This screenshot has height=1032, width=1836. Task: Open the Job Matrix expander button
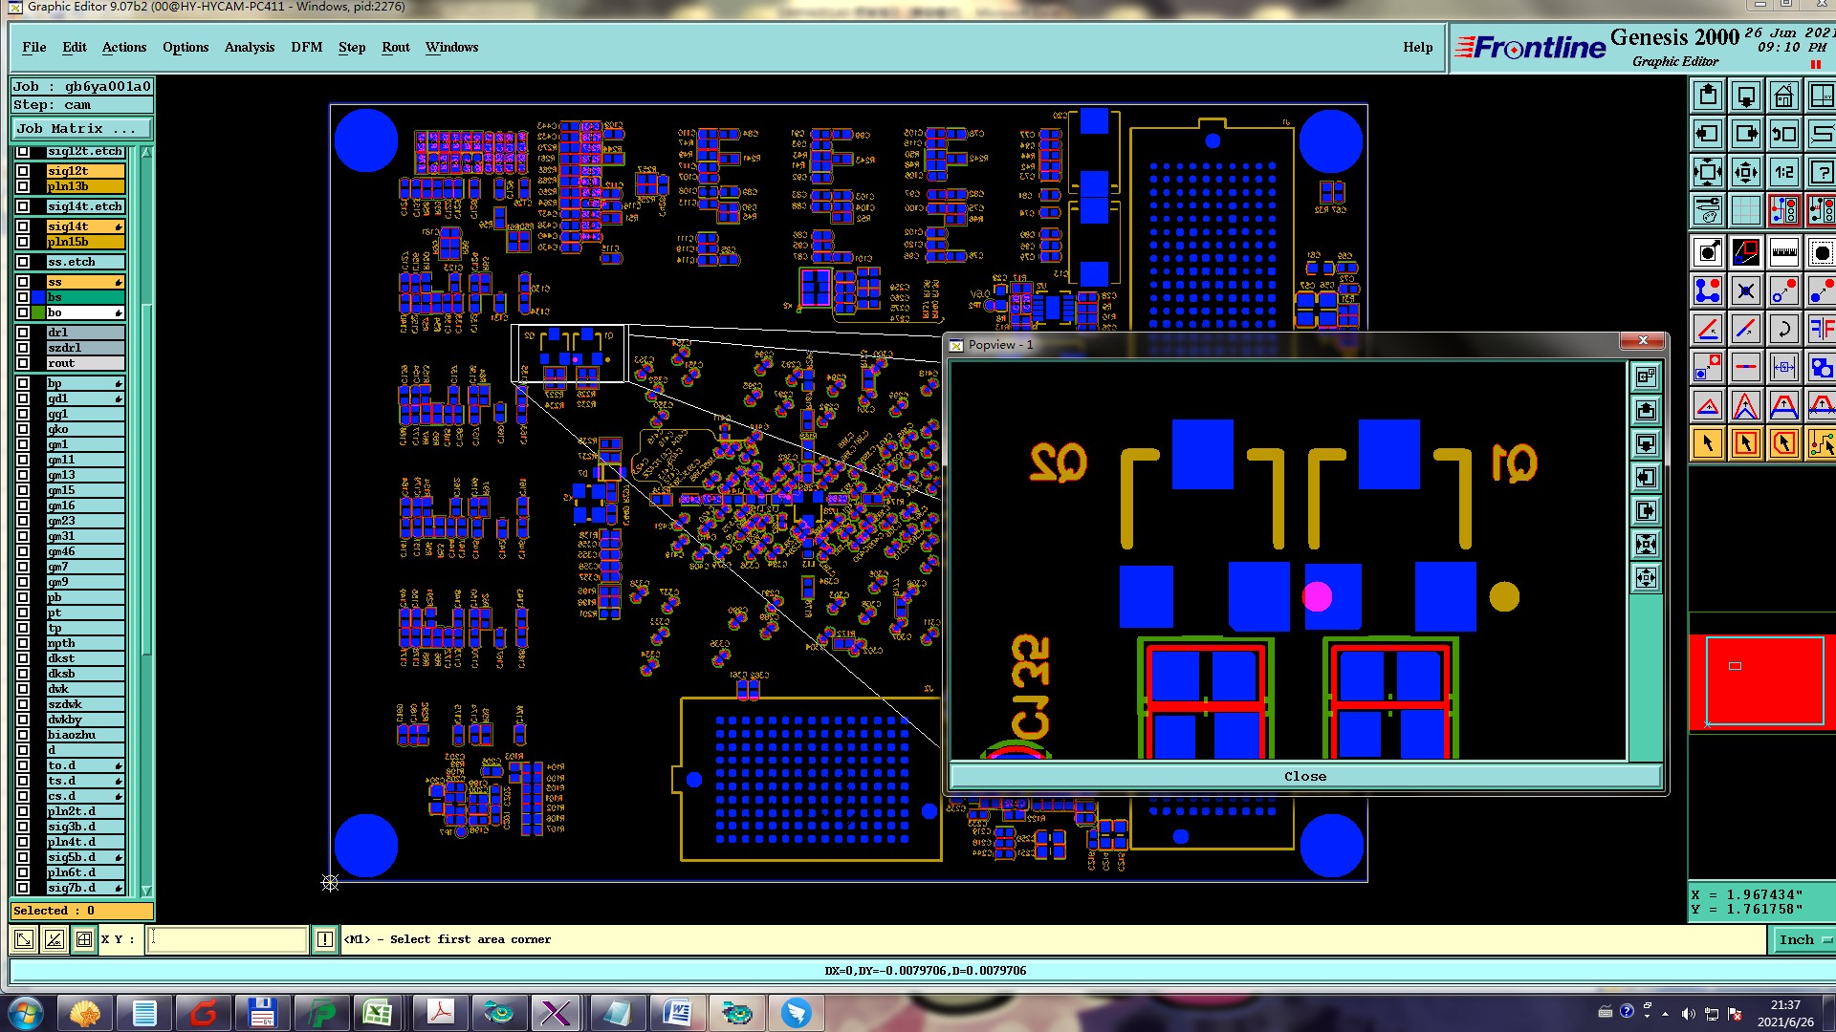[81, 128]
